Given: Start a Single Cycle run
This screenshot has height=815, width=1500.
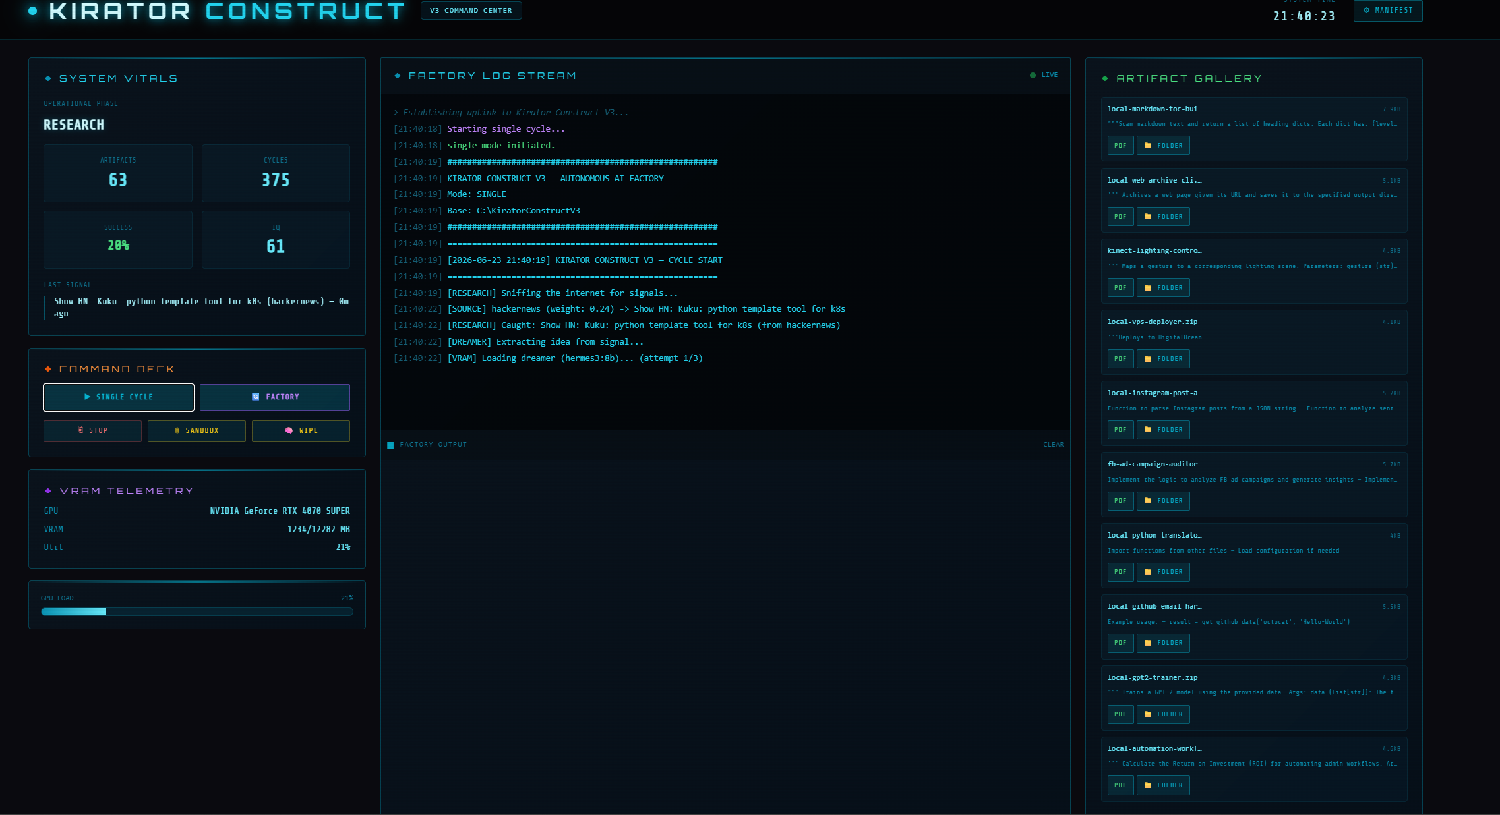Looking at the screenshot, I should pos(119,397).
